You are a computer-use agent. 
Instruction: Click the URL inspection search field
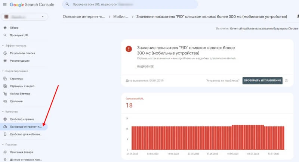pyautogui.click(x=130, y=4)
